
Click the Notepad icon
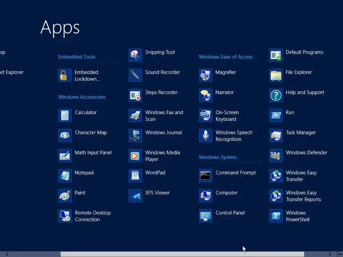point(65,176)
